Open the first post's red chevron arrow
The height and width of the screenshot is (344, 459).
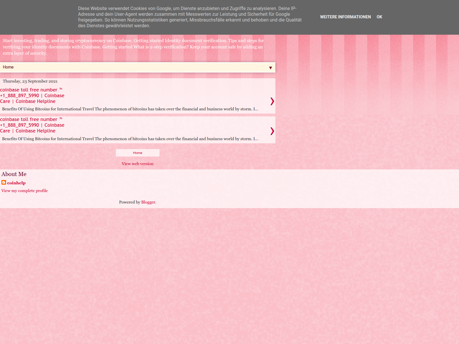pos(272,101)
